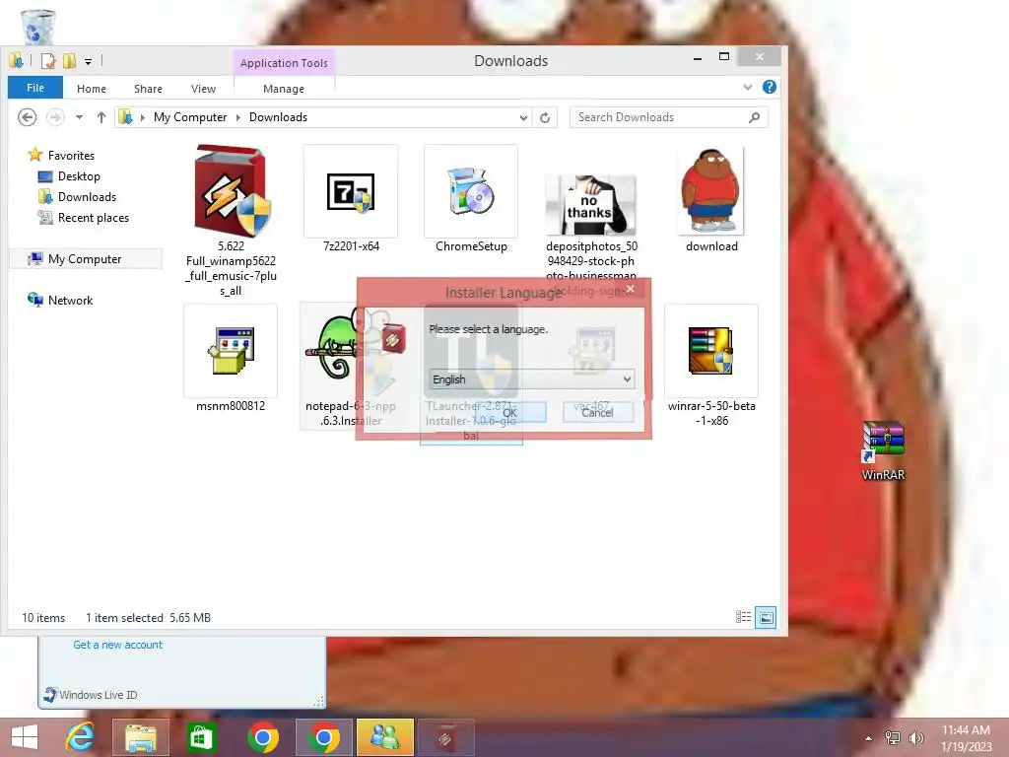Open the Start menu button
Screen dimensions: 1009x757
[24, 737]
